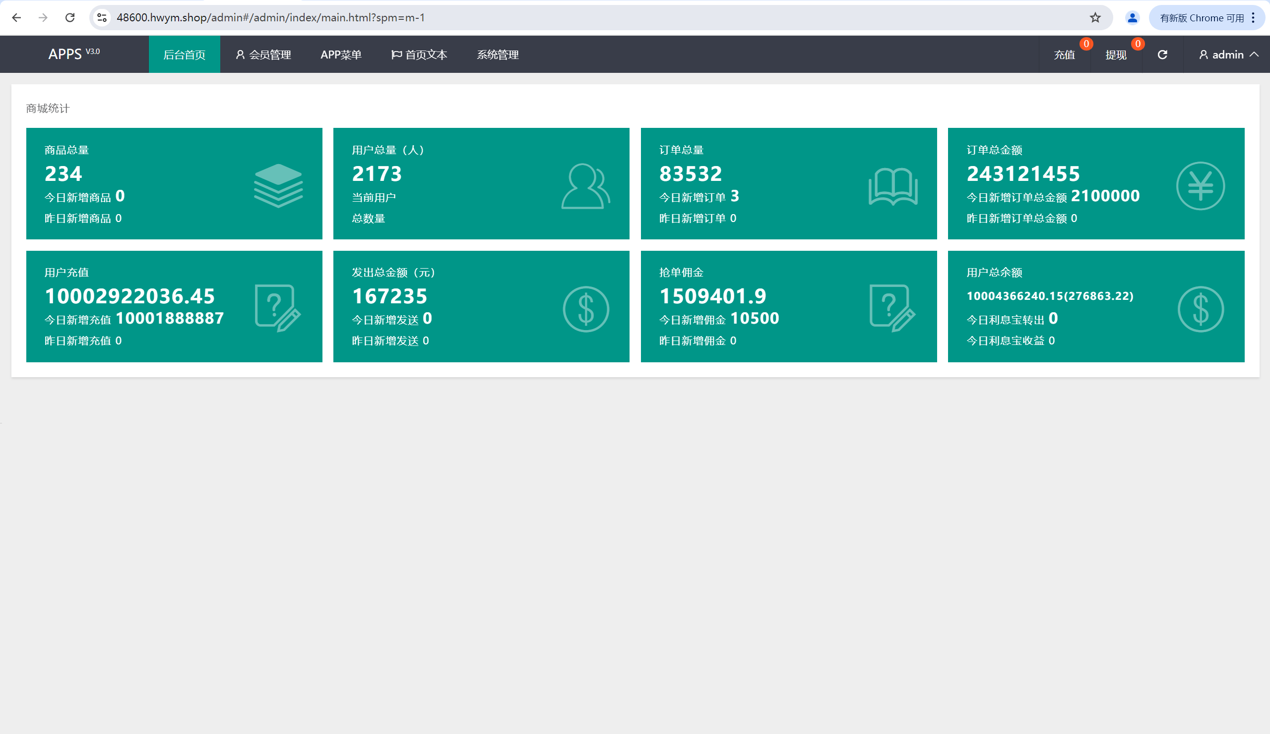Open the 会员管理 menu
Screen dimensions: 1270x734
(263, 55)
